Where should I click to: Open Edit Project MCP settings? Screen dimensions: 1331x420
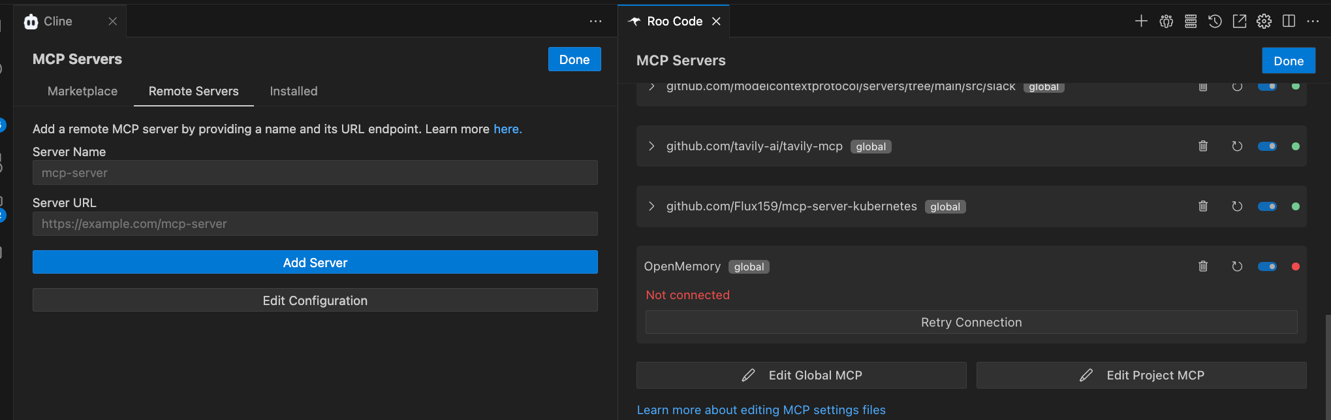point(1142,375)
